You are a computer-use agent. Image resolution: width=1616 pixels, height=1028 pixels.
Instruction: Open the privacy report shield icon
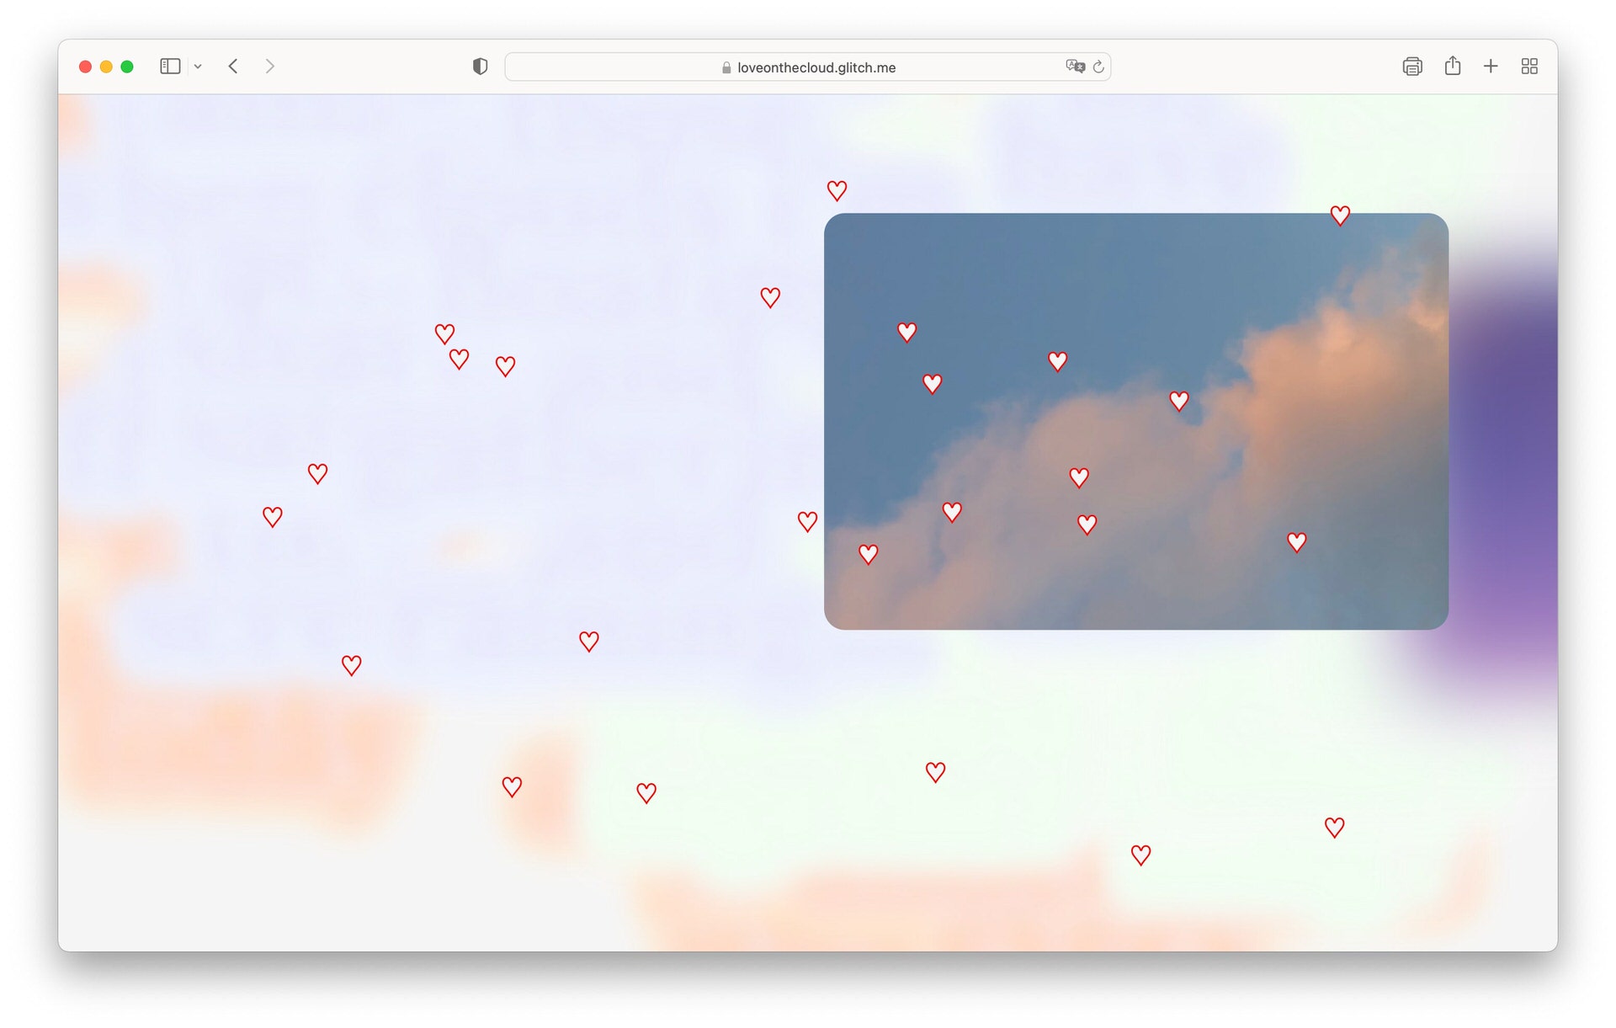pos(480,67)
